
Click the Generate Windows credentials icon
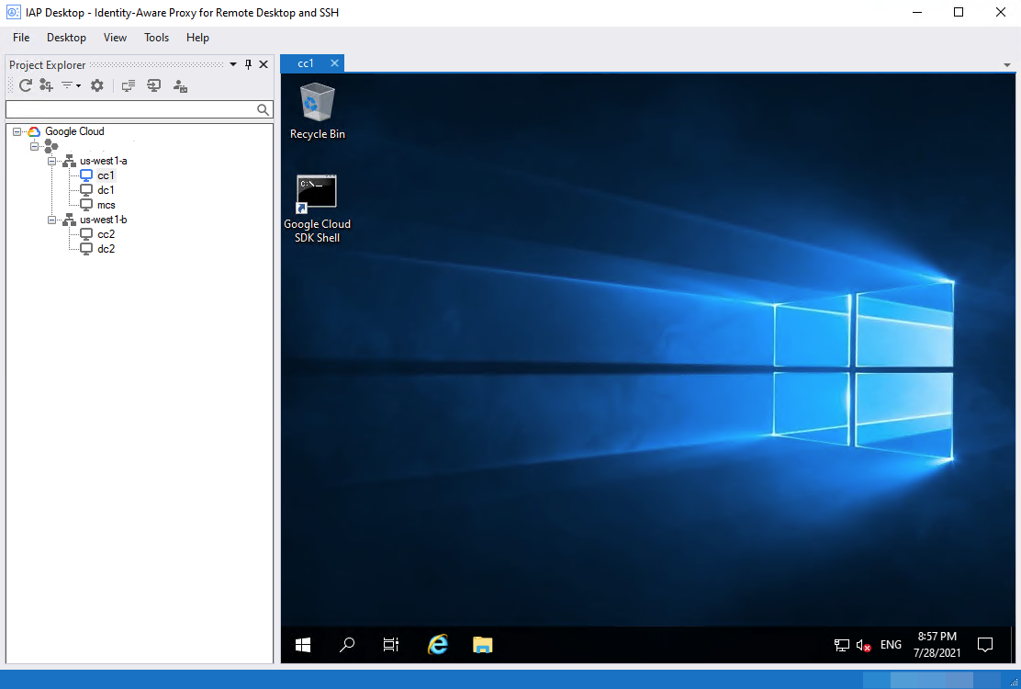[180, 86]
